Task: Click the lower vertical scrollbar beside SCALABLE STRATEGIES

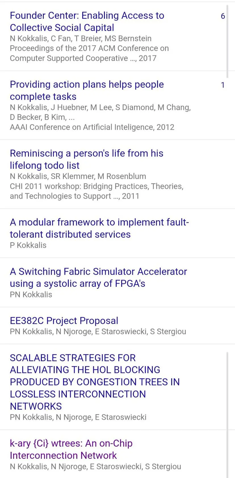Action: (x=227, y=414)
